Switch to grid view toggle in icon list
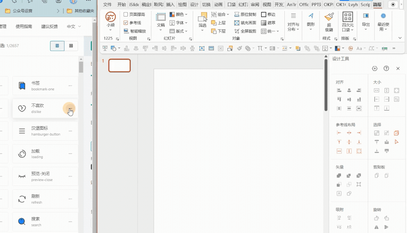Screen dimensions: 407x233 pos(71,46)
